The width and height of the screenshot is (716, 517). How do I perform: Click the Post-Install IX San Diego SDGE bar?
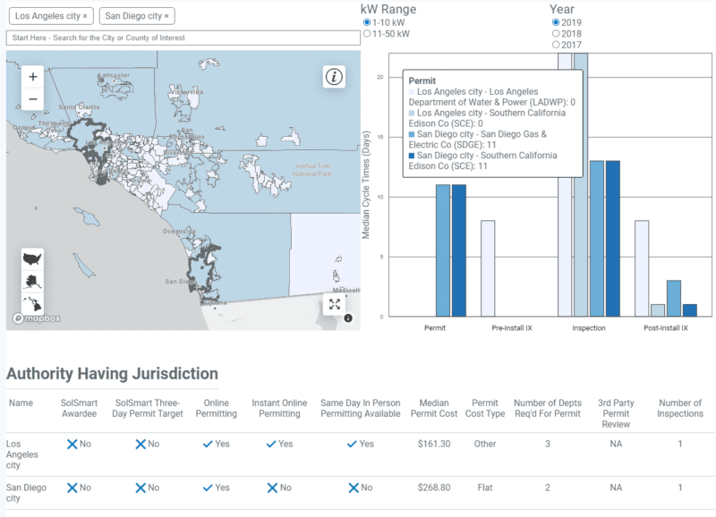click(674, 299)
